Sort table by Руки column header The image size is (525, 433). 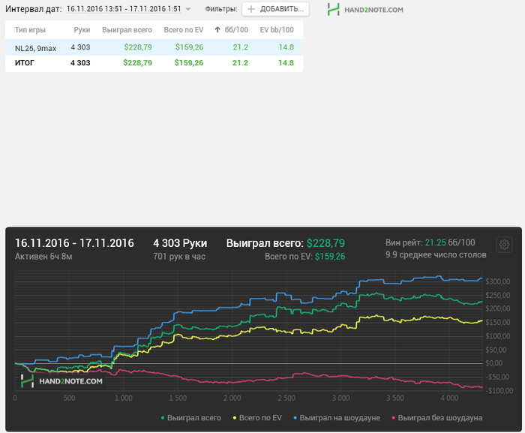(82, 30)
